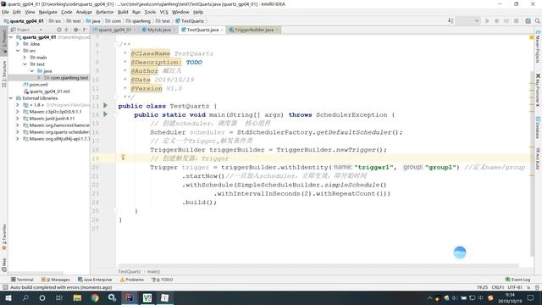The height and width of the screenshot is (305, 542).
Task: Open the Problems tool window
Action: pos(132,280)
